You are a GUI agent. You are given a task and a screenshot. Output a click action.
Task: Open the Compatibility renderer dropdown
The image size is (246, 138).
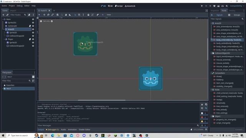tap(237, 6)
